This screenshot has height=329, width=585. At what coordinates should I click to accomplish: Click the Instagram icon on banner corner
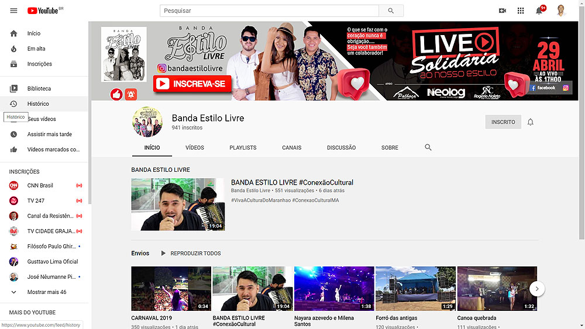[566, 88]
